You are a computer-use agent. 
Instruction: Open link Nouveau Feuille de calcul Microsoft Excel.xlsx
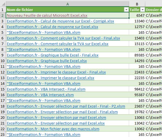(47, 16)
